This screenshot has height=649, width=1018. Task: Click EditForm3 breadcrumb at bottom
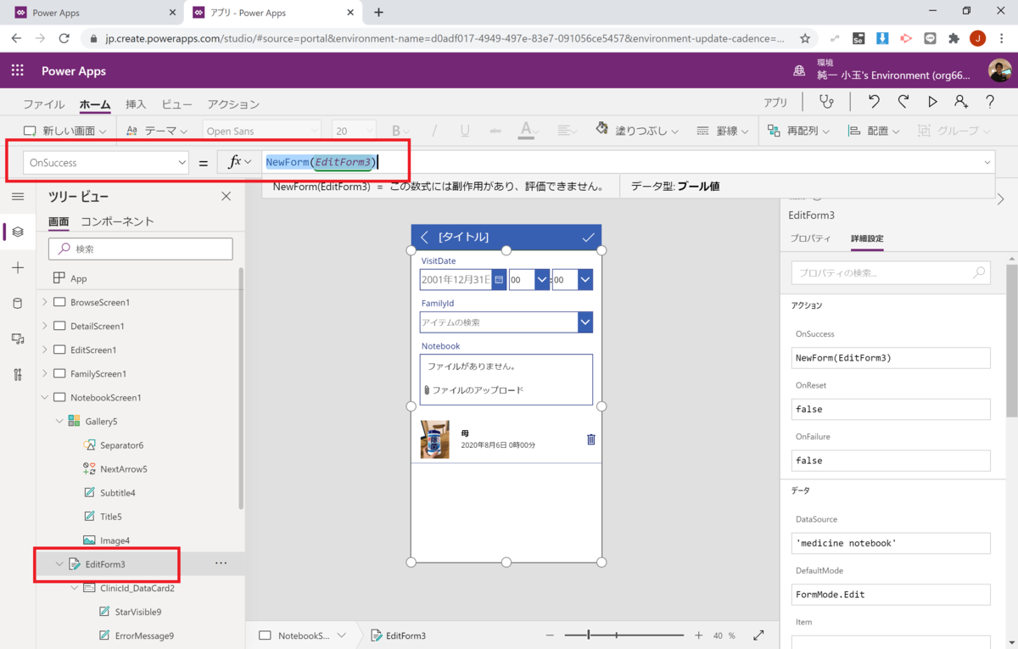399,635
